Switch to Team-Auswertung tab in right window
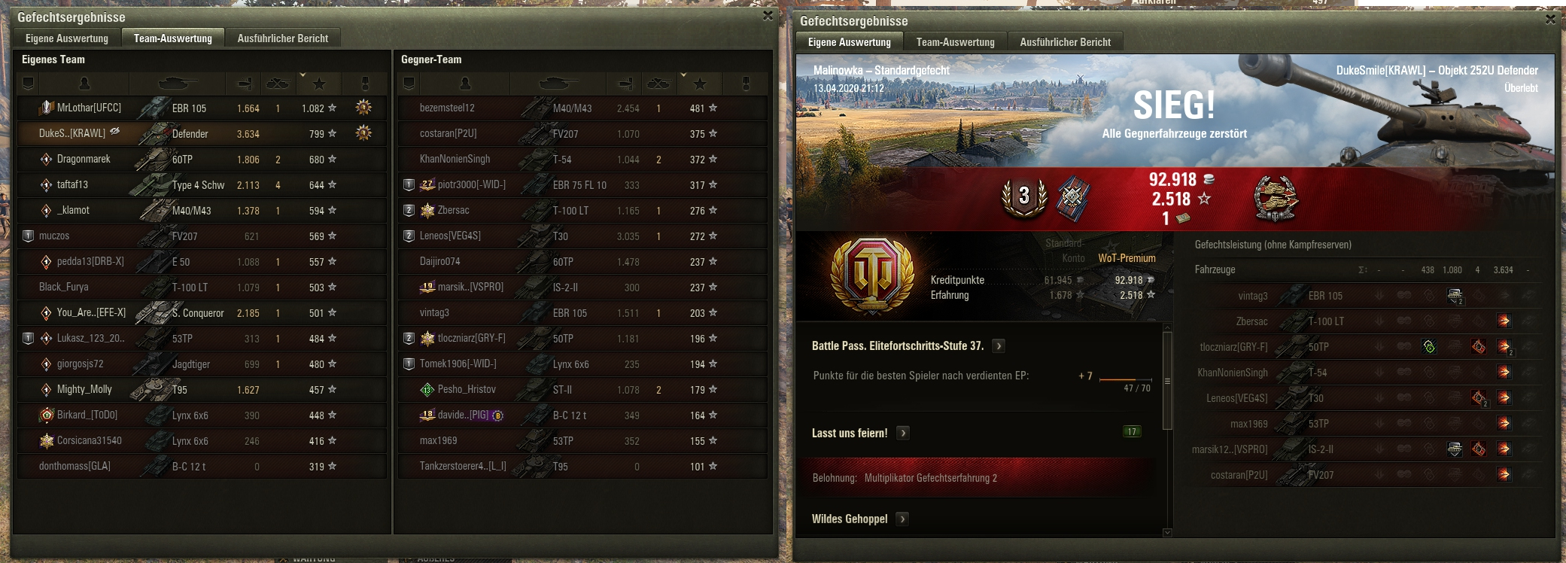 click(955, 42)
